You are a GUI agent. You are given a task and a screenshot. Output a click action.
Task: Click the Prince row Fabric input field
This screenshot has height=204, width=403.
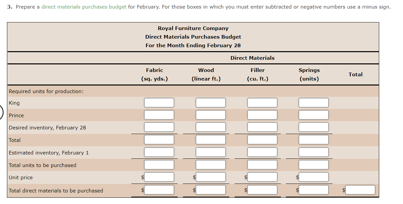[x=159, y=115]
